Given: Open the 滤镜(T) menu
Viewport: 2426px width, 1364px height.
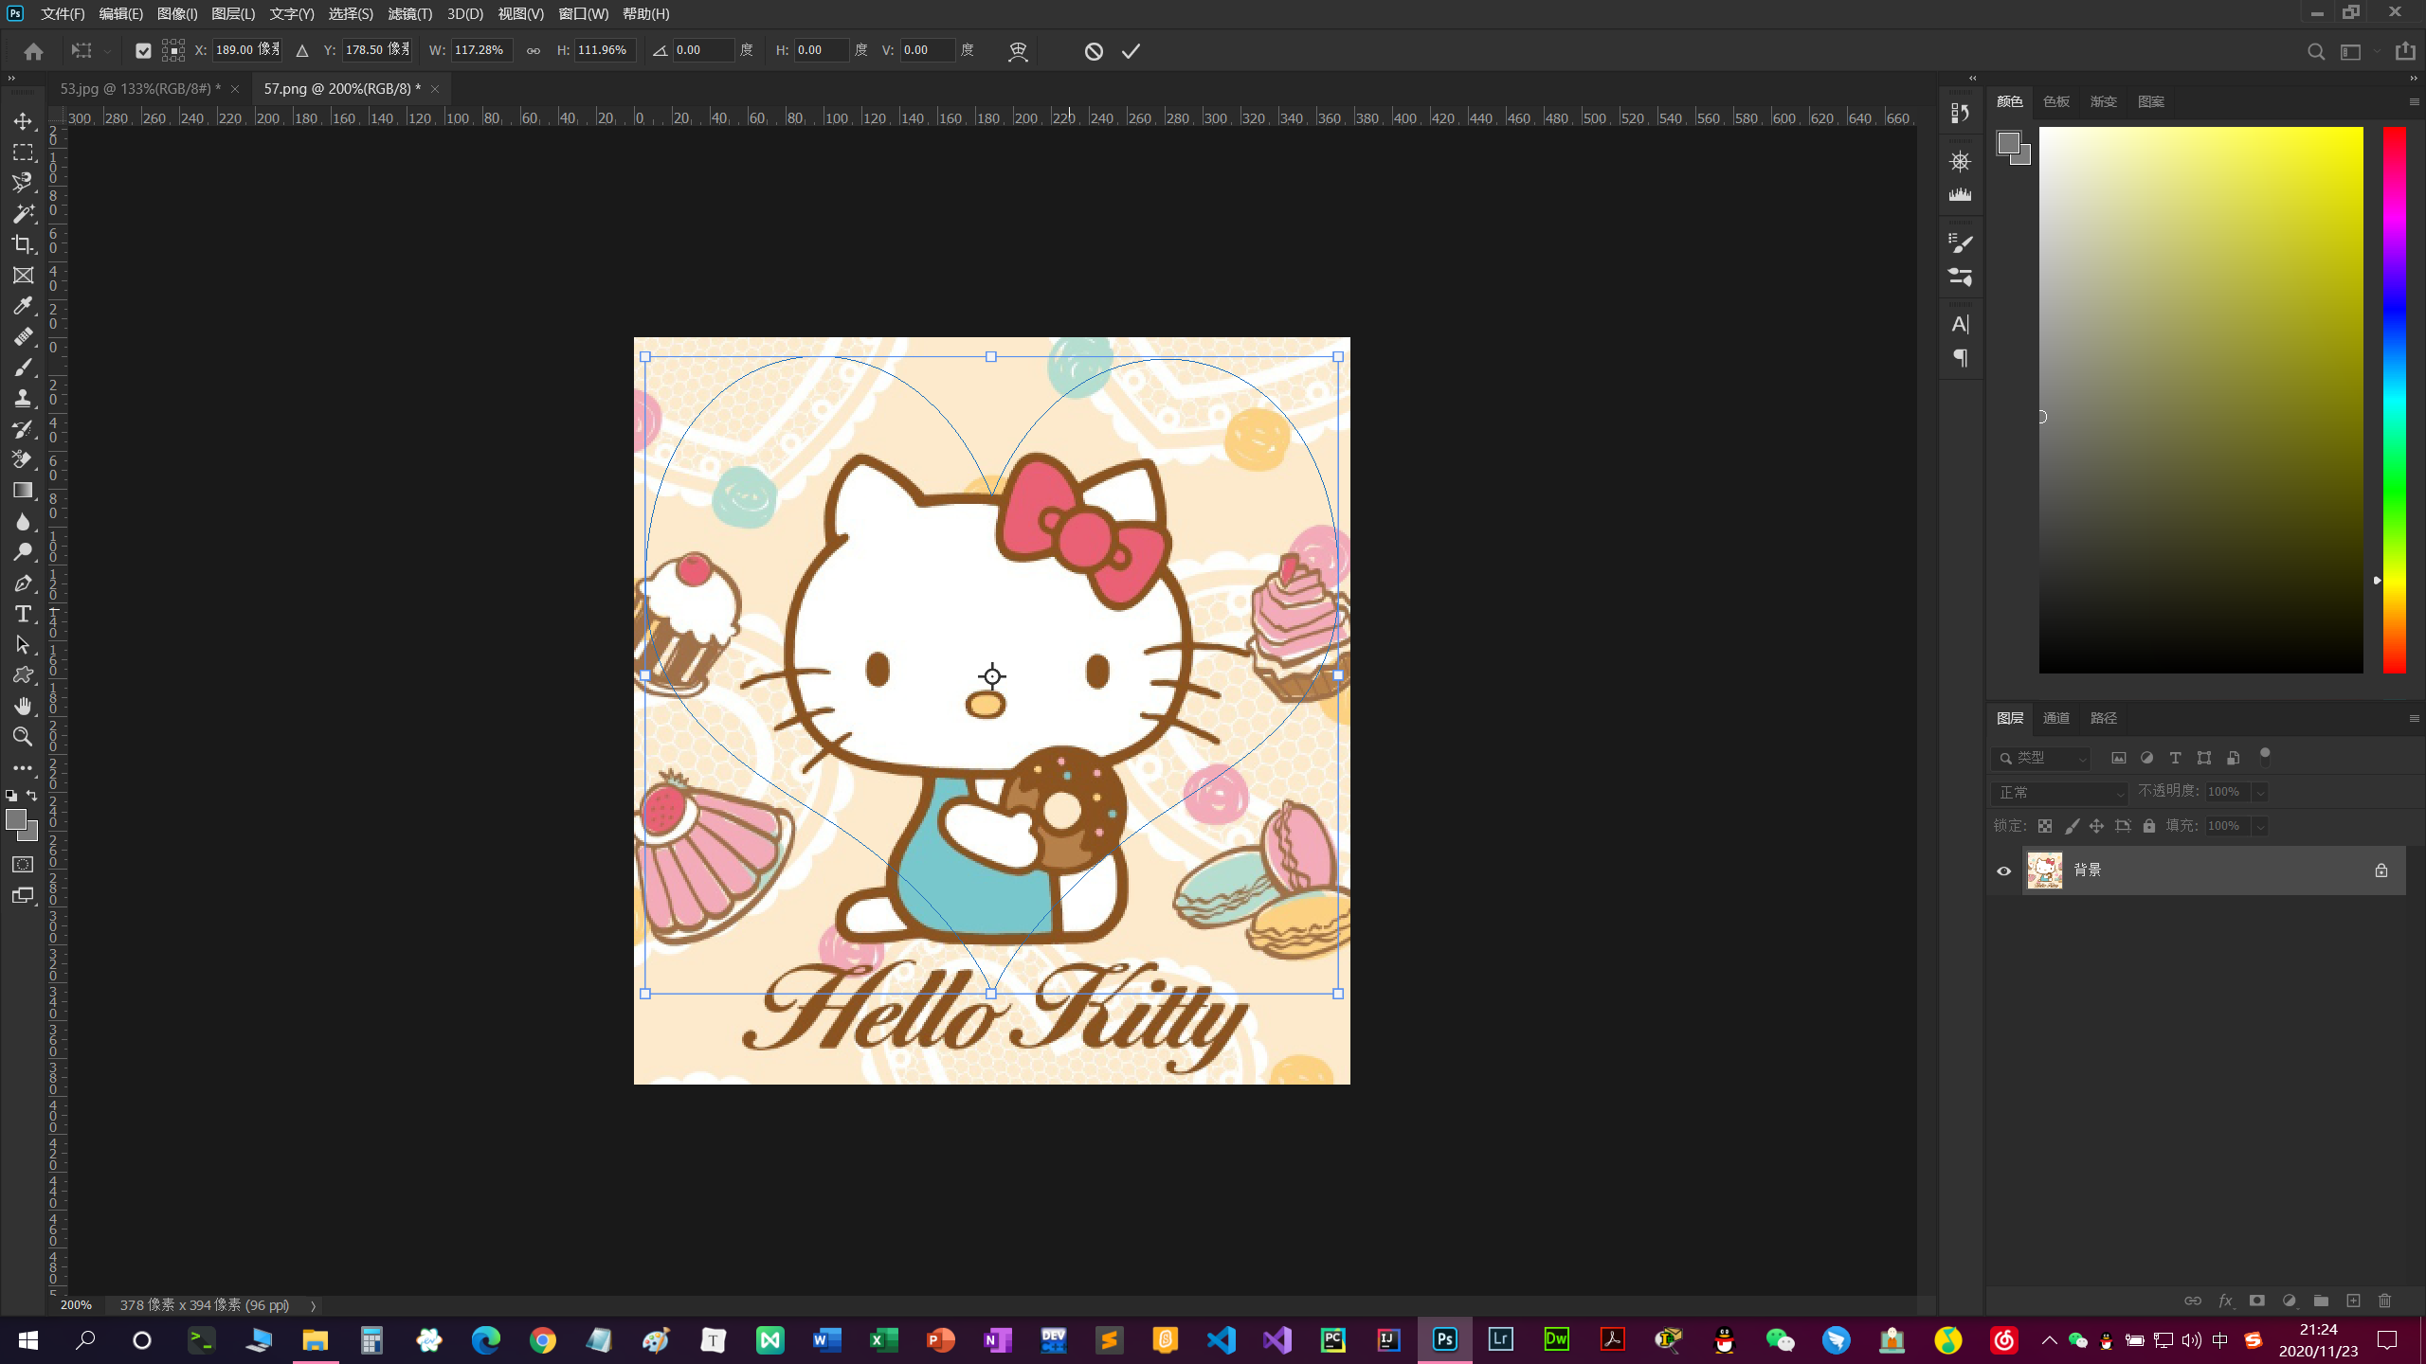Looking at the screenshot, I should (x=409, y=13).
